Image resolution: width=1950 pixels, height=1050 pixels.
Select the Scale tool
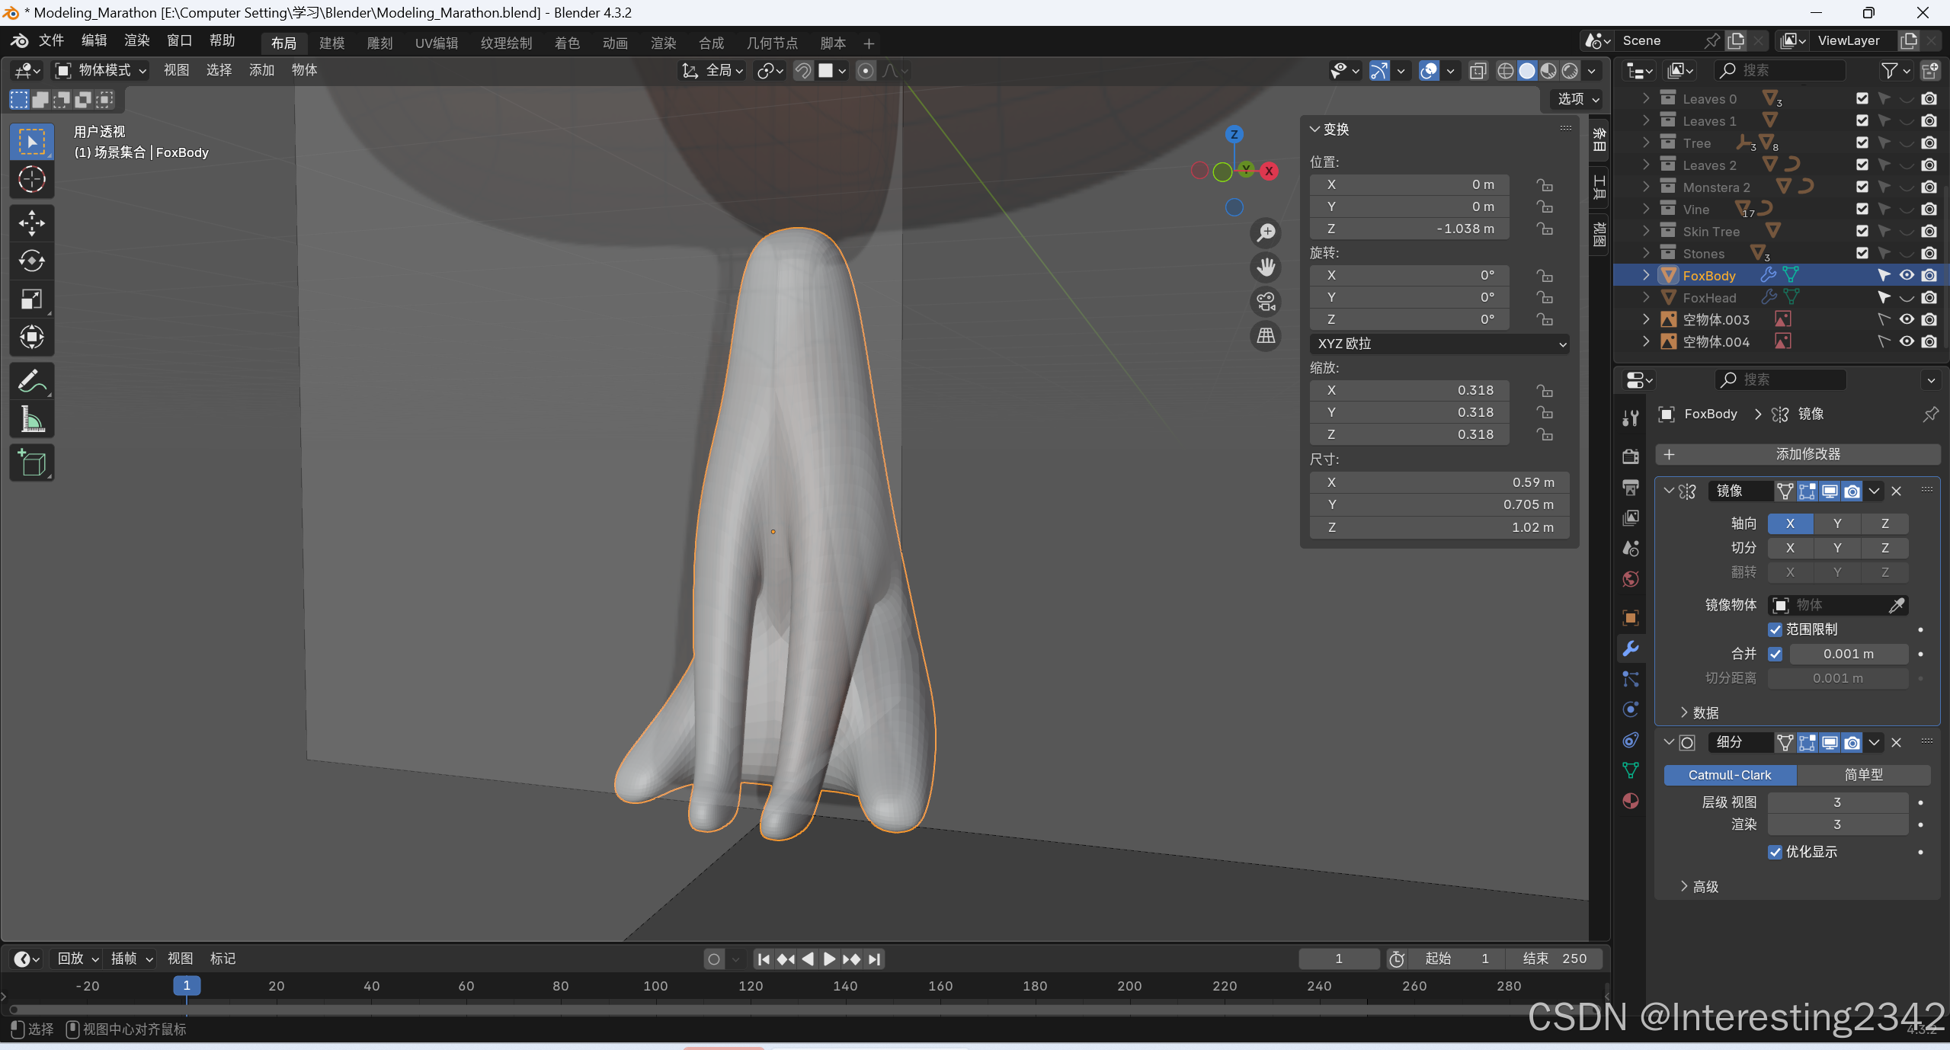(x=31, y=299)
